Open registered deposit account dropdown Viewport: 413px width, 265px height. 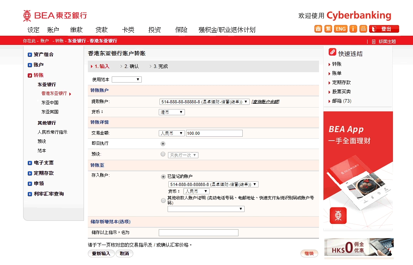click(213, 184)
